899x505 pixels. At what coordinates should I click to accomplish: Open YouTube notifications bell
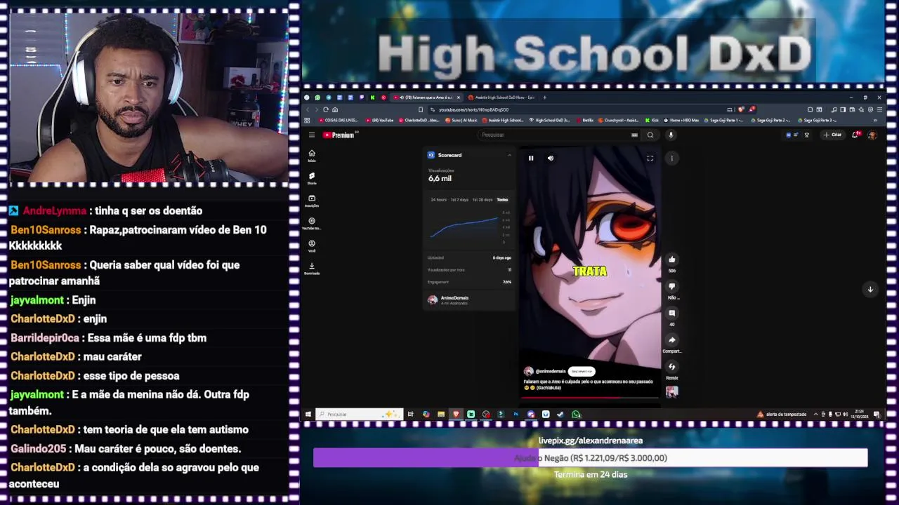(x=856, y=135)
